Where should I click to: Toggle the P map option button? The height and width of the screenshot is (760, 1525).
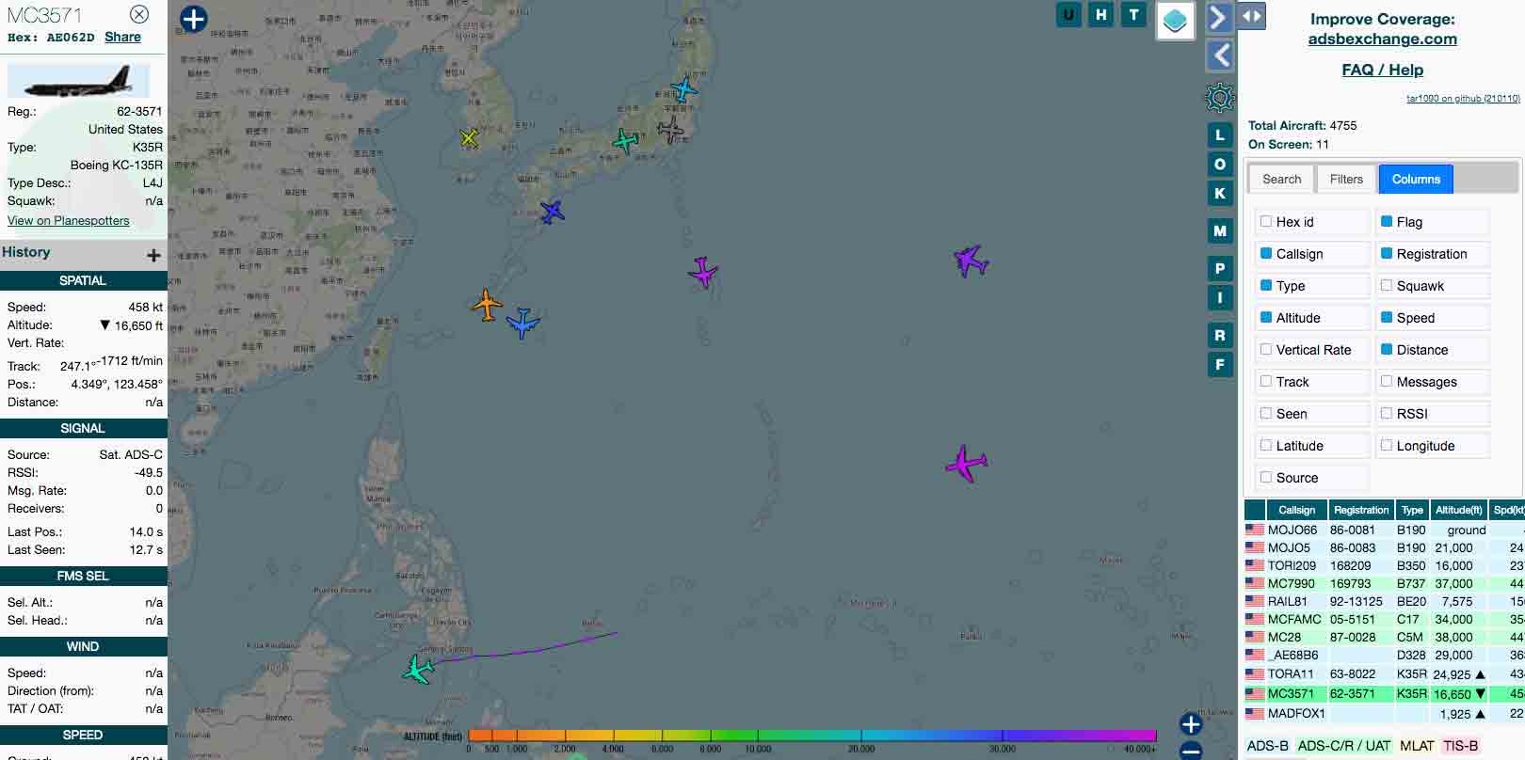[x=1220, y=269]
